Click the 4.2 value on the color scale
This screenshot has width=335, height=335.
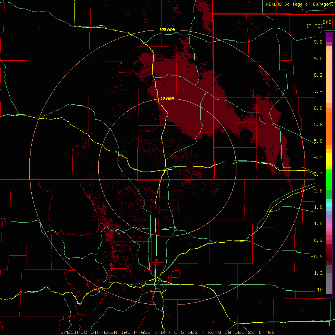pos(318,158)
